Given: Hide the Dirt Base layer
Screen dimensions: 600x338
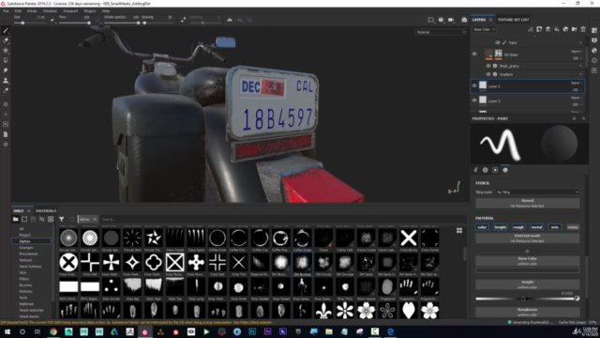Looking at the screenshot, I should (474, 54).
